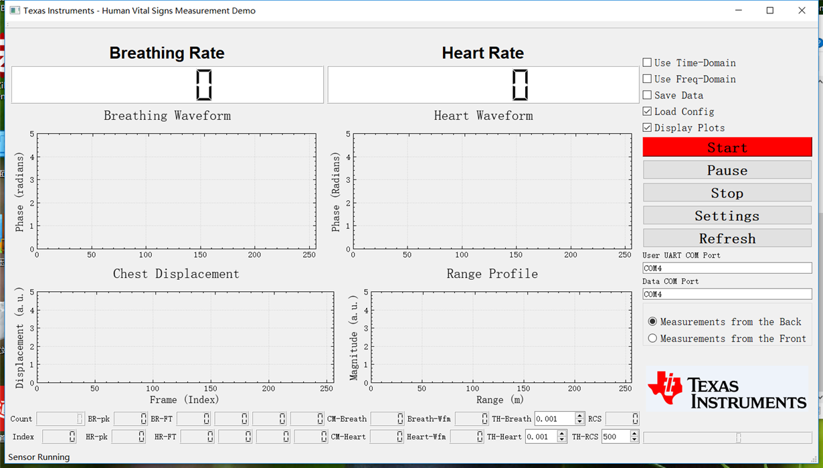Click the Heart Rate LCD display
Viewport: 823px width, 468px height.
tap(483, 85)
